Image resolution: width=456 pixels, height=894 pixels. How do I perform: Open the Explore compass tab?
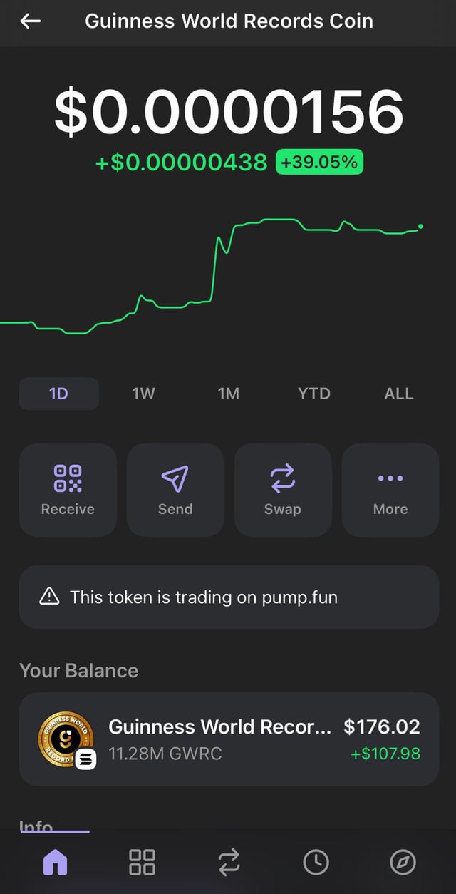[x=403, y=863]
